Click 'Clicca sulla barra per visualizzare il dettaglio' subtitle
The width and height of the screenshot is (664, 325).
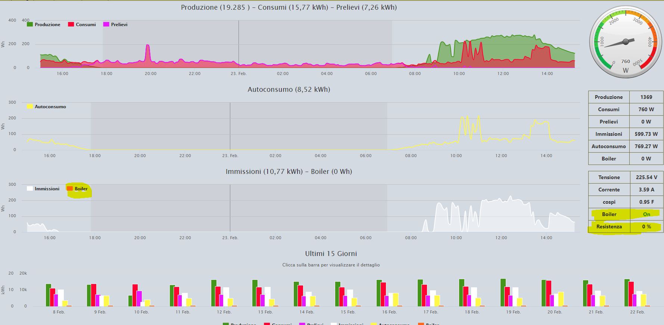click(x=331, y=265)
